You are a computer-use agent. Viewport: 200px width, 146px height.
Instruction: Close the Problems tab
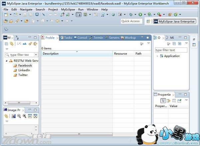click(x=57, y=38)
